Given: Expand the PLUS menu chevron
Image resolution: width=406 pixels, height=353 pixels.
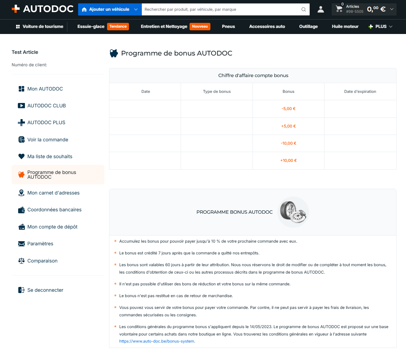Looking at the screenshot, I should [x=391, y=27].
